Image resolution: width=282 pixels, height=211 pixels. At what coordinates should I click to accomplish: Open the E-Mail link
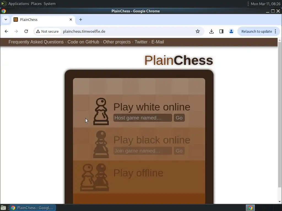coord(158,42)
